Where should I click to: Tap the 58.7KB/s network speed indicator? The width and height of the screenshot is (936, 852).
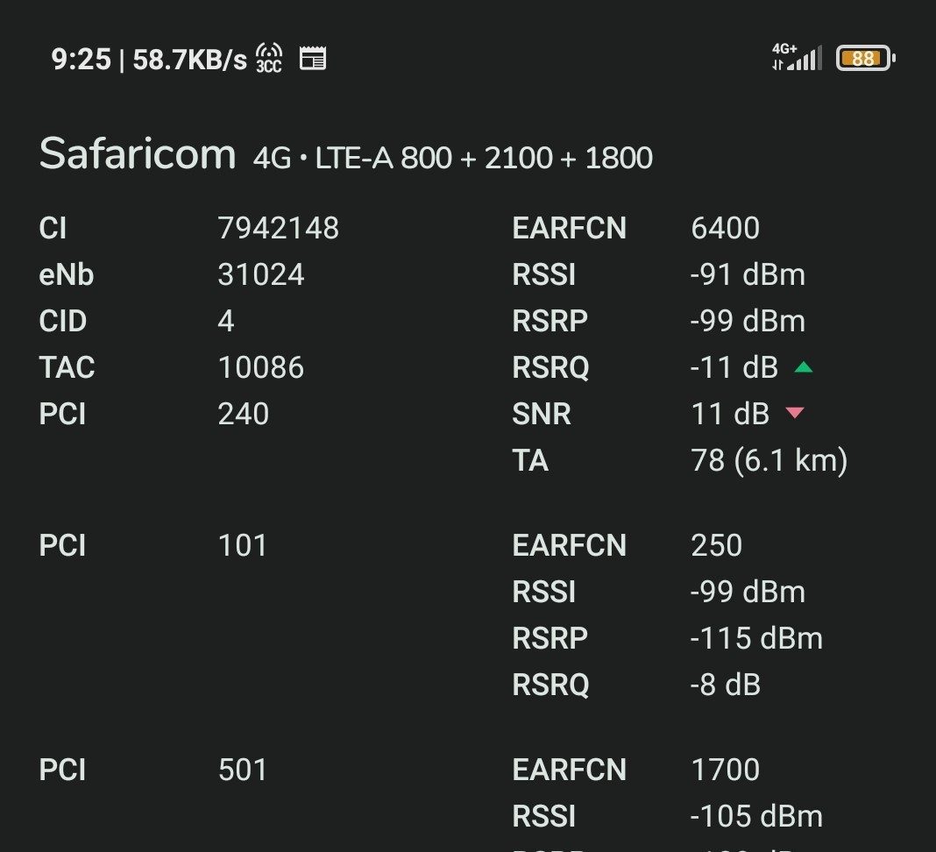[189, 59]
